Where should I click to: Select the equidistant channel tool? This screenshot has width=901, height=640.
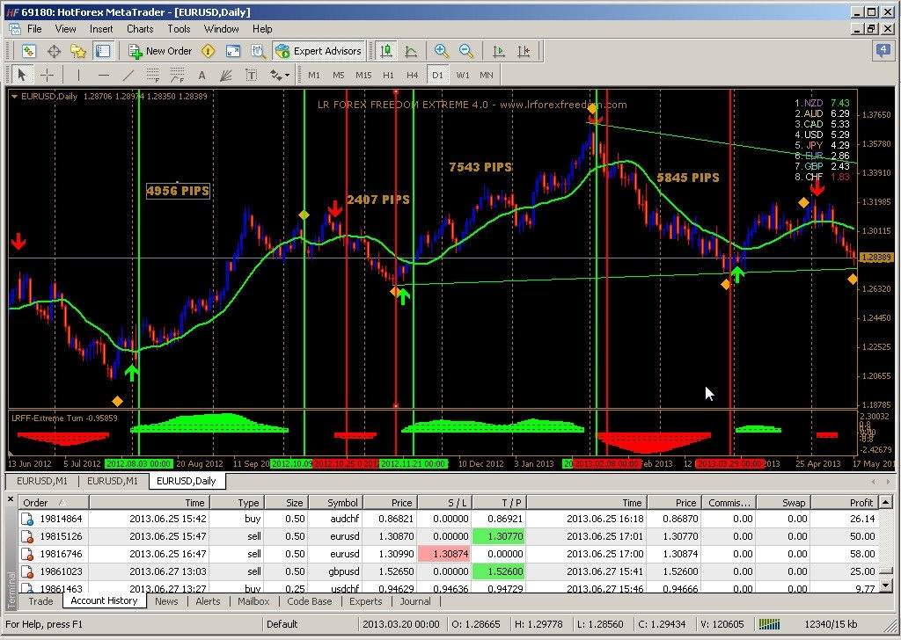coord(152,75)
